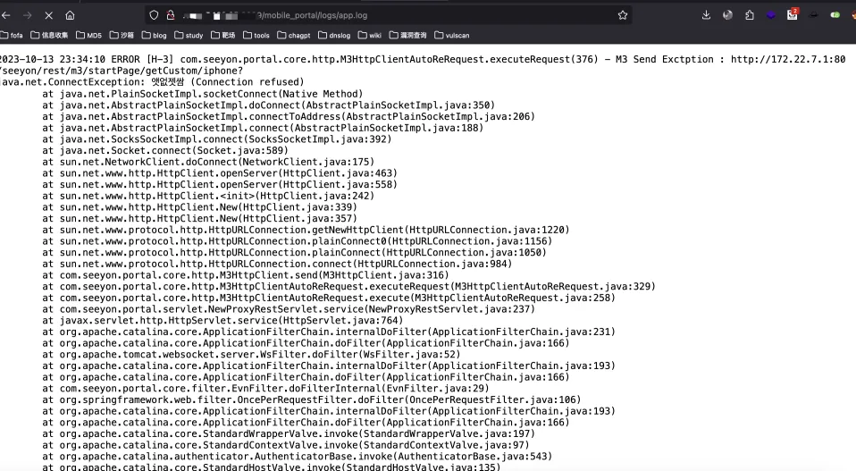
Task: Open the blog bookmark folder
Action: pyautogui.click(x=154, y=36)
